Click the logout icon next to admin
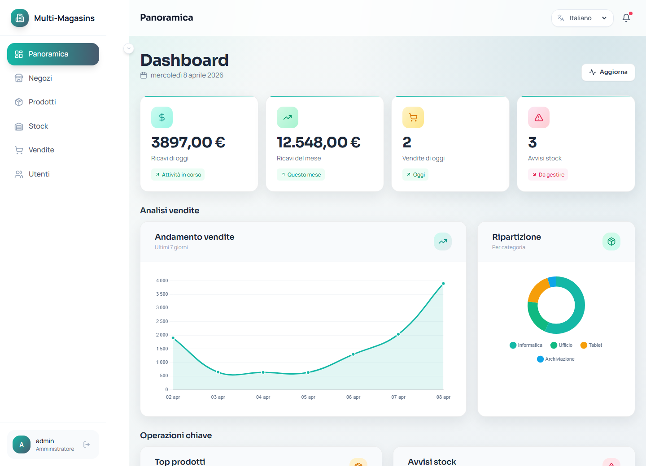Screen dimensions: 646x466 click(86, 444)
